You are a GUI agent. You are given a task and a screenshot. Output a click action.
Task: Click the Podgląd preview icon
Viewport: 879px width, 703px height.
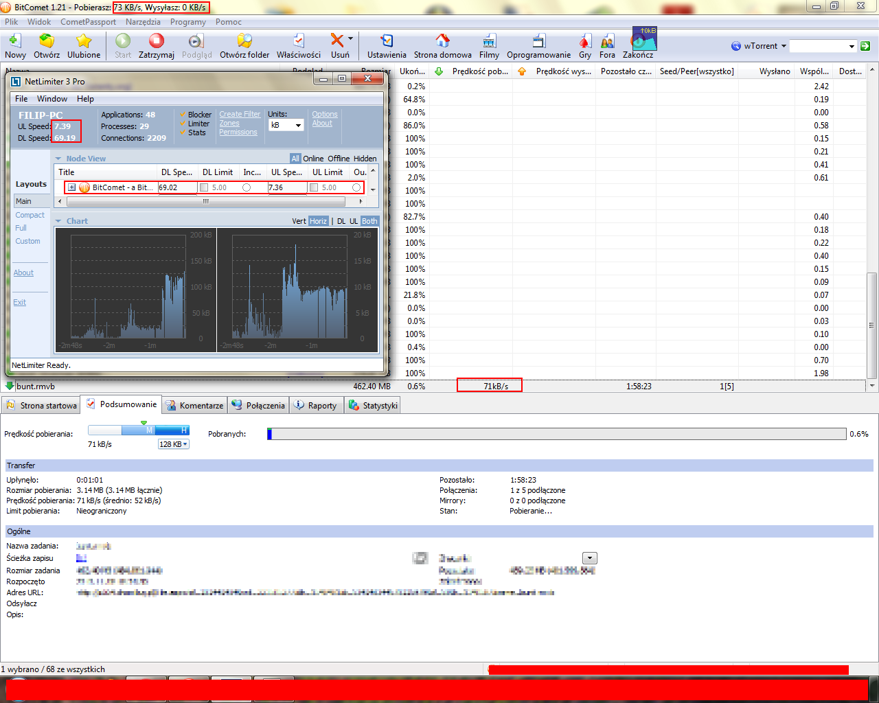click(x=196, y=41)
